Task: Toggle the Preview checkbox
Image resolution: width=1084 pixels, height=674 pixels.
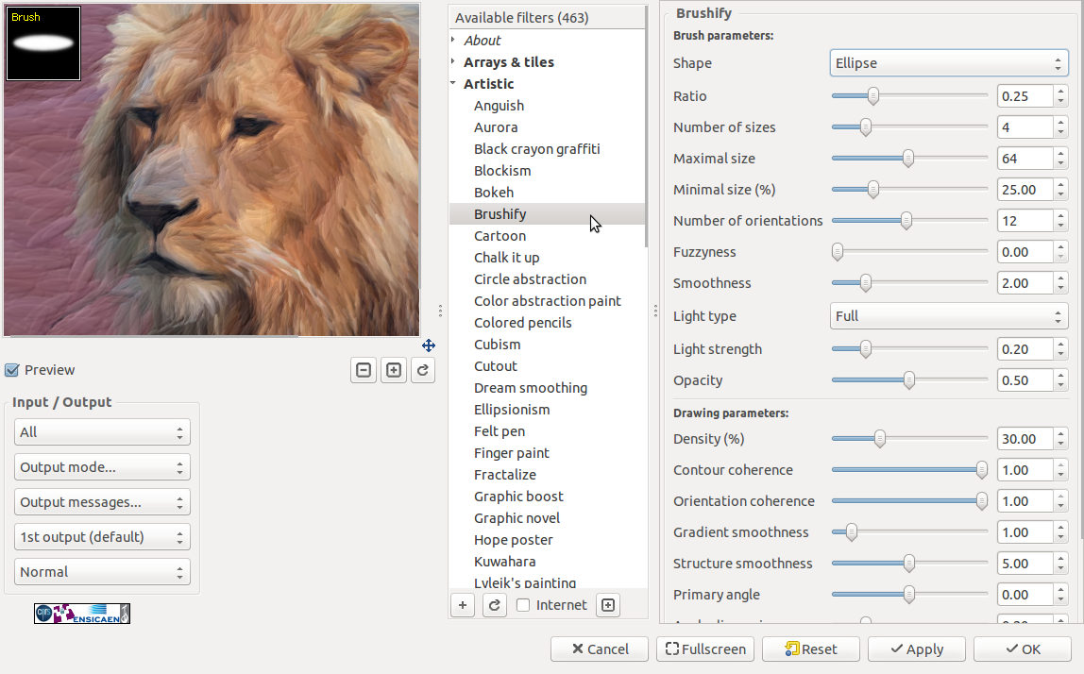Action: (11, 370)
